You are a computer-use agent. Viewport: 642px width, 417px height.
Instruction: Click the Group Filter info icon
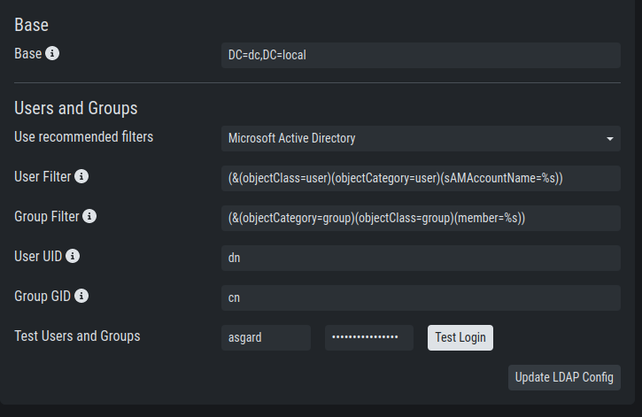89,216
